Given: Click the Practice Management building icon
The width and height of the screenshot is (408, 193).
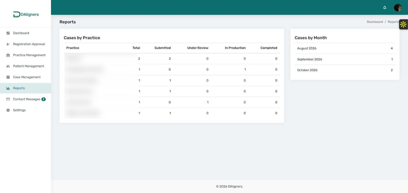Looking at the screenshot, I should (x=8, y=55).
